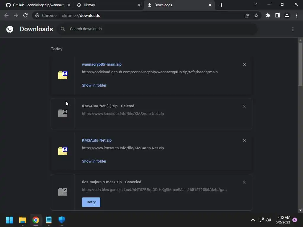Click the kmsauto.info URL of the Deleted entry
This screenshot has width=303, height=227.
click(x=123, y=114)
